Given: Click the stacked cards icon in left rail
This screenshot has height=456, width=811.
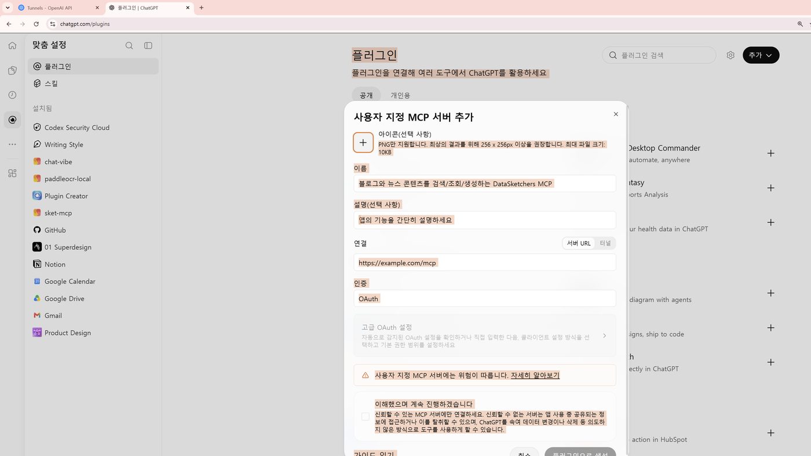Looking at the screenshot, I should 12,71.
